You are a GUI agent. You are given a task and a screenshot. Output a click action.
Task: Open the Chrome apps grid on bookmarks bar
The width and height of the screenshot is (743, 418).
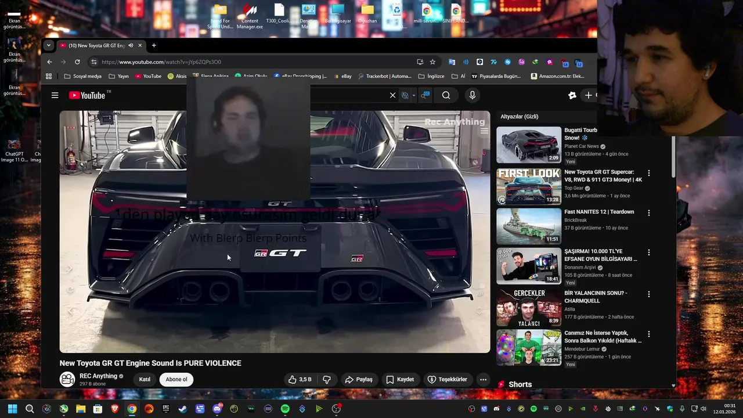point(49,76)
